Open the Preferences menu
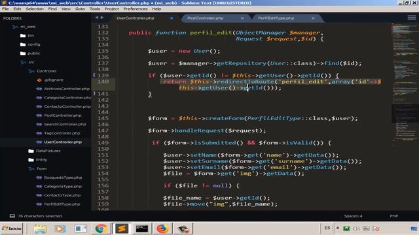This screenshot has height=235, width=419. tap(136, 8)
